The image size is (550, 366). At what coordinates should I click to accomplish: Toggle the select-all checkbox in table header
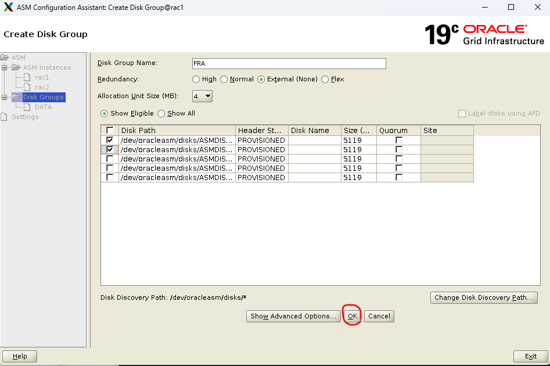click(x=110, y=130)
